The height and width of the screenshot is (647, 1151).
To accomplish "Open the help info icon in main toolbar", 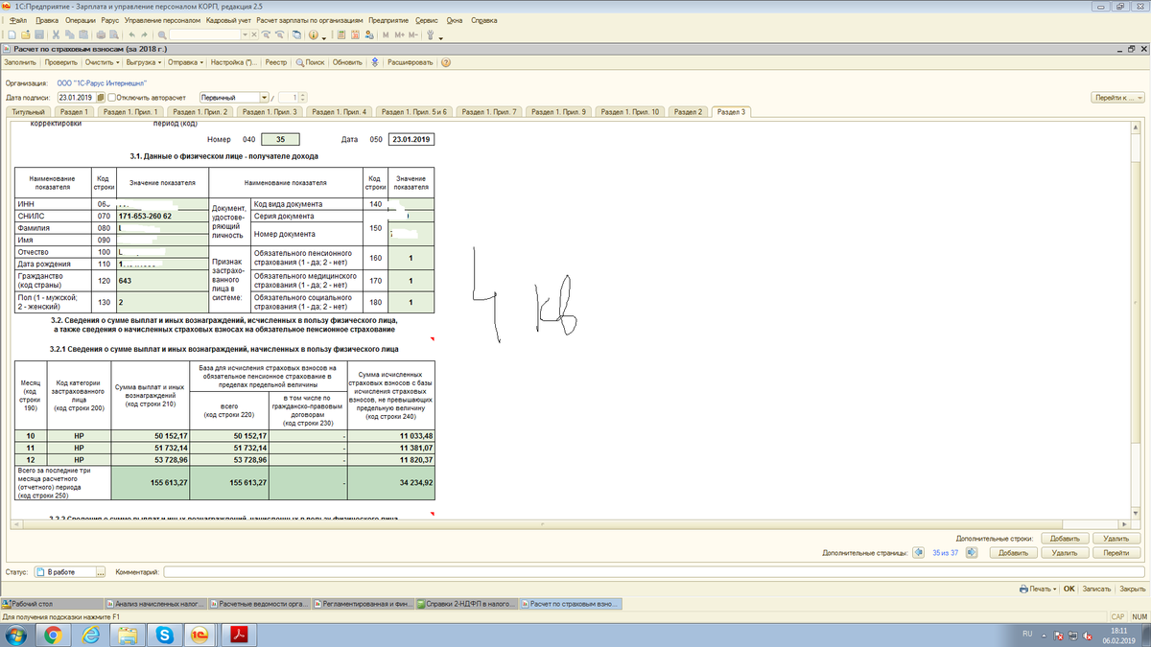I will (x=314, y=35).
